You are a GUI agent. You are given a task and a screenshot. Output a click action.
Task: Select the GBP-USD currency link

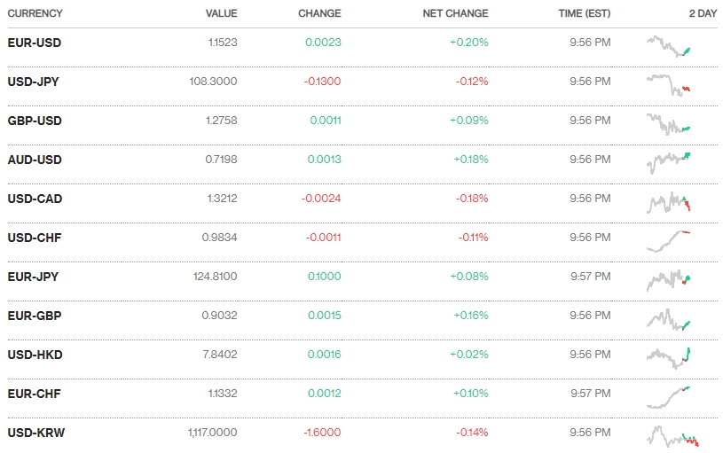pos(35,121)
